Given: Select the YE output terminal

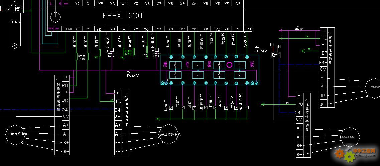Looking at the screenshot, I should click(x=238, y=29).
